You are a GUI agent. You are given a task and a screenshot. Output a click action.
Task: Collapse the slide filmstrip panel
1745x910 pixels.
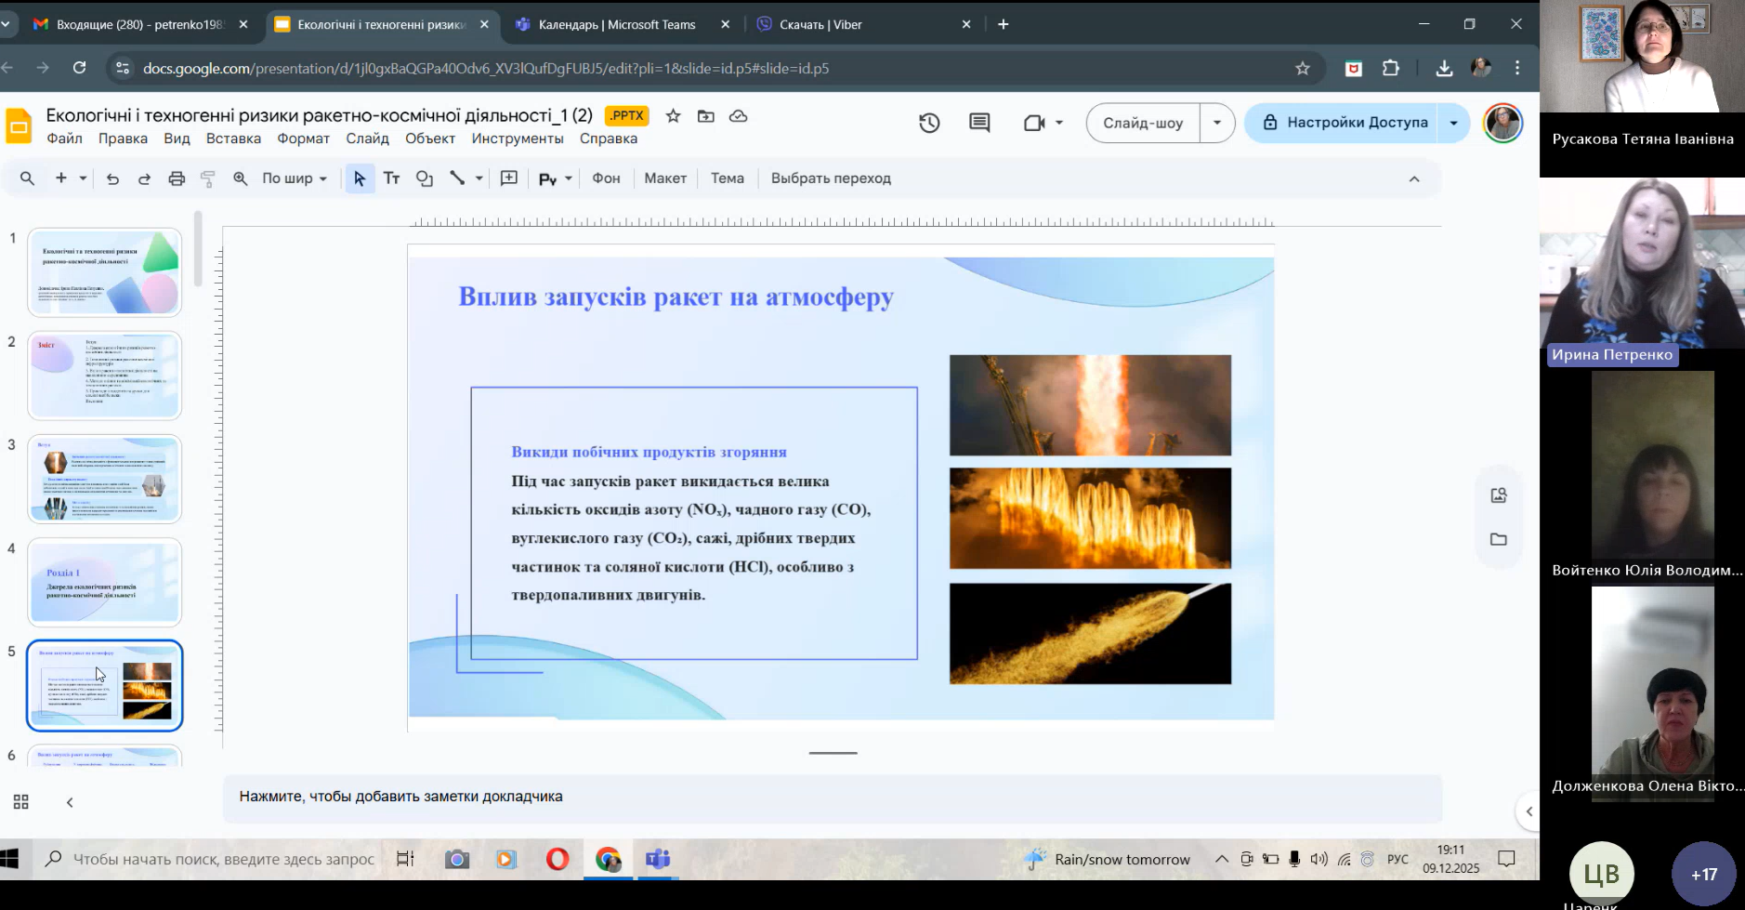(70, 802)
